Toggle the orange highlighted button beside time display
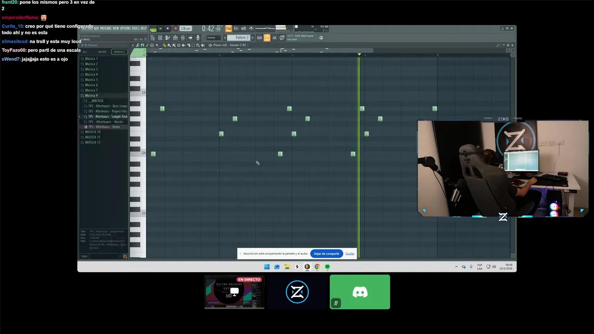The image size is (594, 334). (x=228, y=28)
